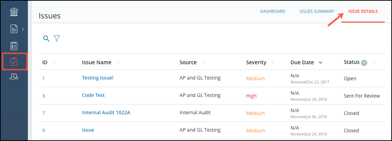392x141 pixels.
Task: Open the documents icon in sidebar
Action: point(14,29)
